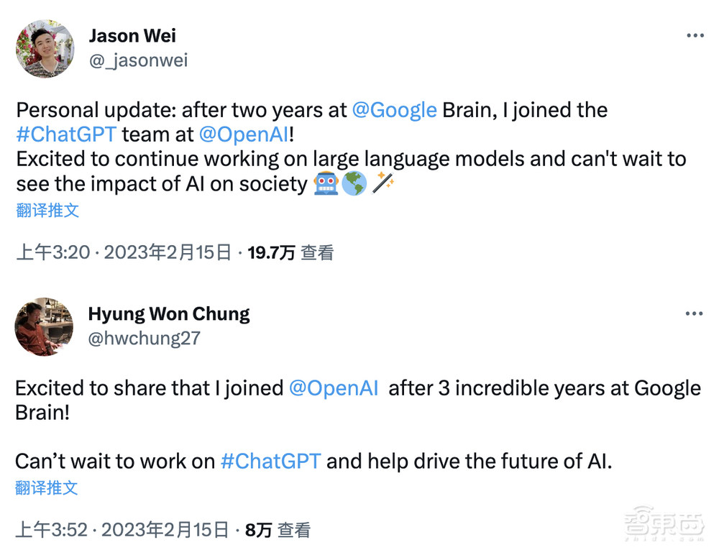Click the more options icon on Jason Wei's tweet
The width and height of the screenshot is (719, 555).
(x=695, y=35)
